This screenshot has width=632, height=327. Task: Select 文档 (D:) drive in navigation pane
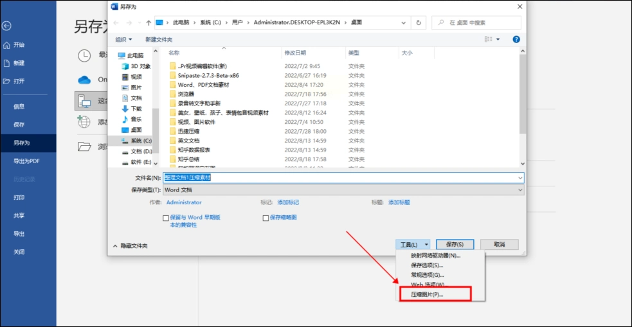[x=136, y=152]
